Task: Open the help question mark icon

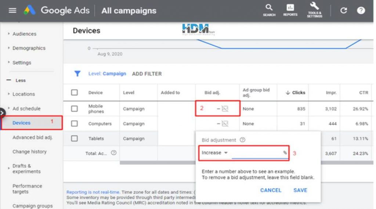Action: (x=361, y=10)
